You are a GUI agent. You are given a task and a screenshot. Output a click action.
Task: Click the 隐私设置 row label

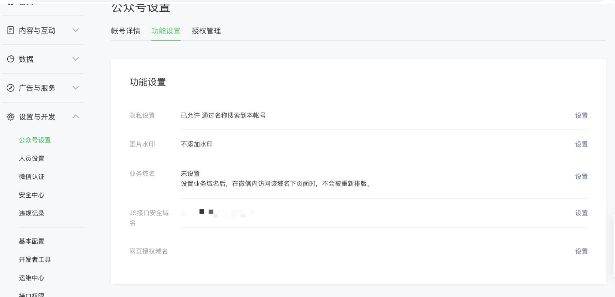142,115
